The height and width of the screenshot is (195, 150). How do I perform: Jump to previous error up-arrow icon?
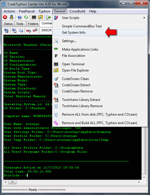tap(35, 30)
